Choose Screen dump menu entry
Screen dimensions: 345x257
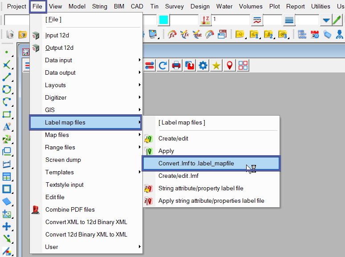[86, 160]
